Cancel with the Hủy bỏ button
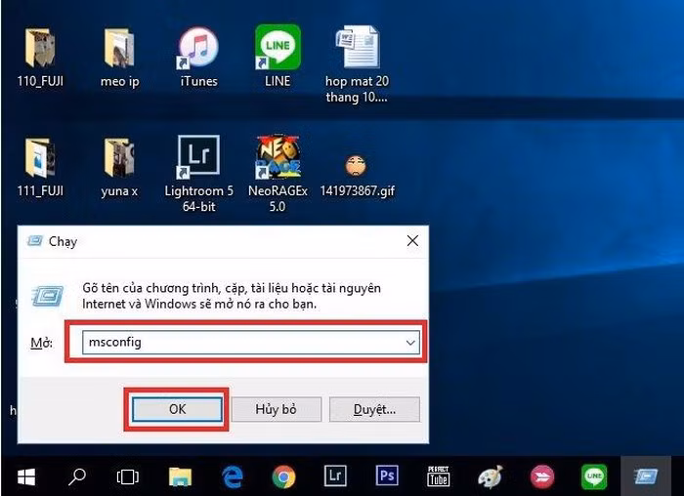This screenshot has height=496, width=684. click(277, 409)
